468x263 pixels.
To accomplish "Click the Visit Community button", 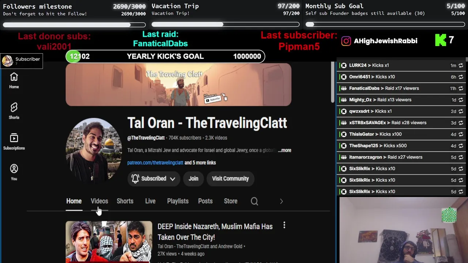I will click(230, 179).
